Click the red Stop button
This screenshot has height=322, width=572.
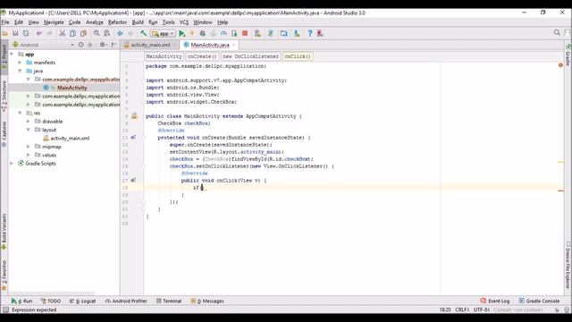(x=245, y=34)
